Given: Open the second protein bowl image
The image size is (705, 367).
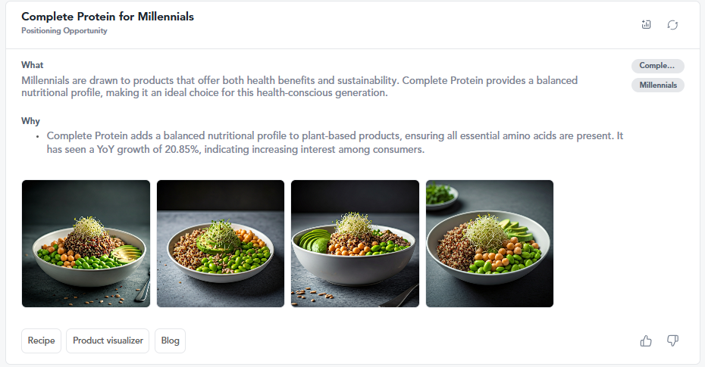Looking at the screenshot, I should [221, 244].
